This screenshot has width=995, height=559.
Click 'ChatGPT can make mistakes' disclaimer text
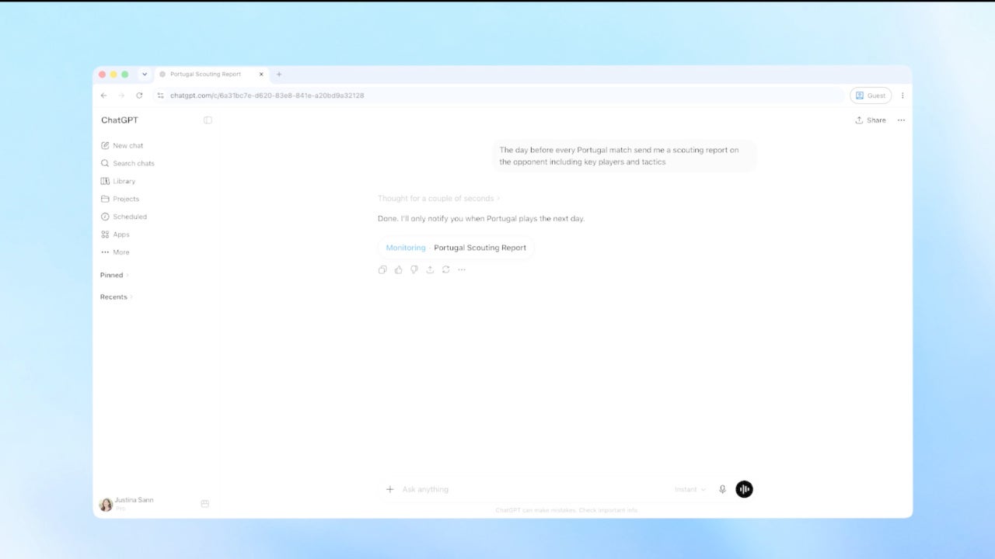pos(567,510)
